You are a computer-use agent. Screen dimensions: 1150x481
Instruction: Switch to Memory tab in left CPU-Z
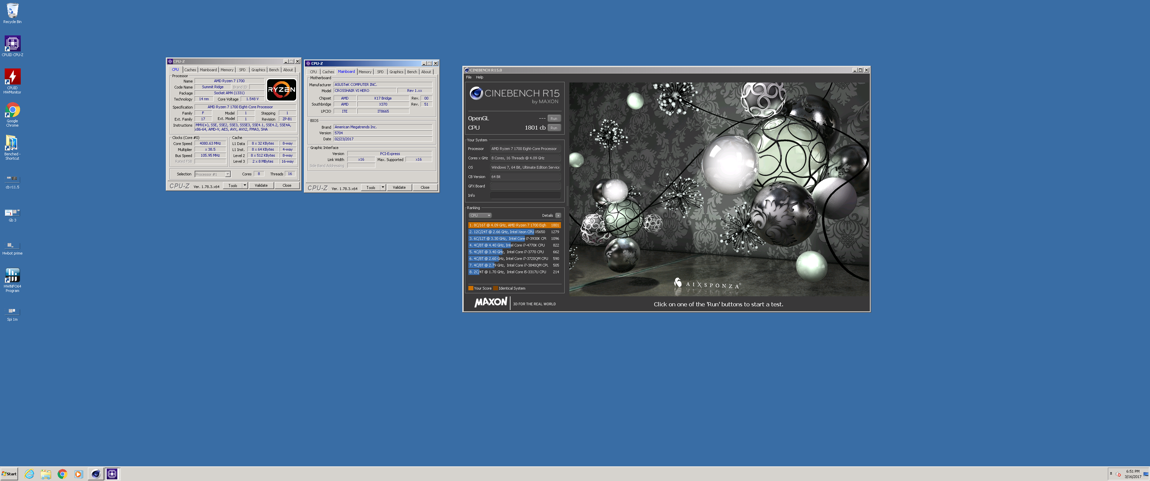(x=227, y=70)
